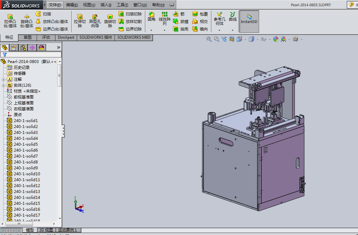Screen dimensions: 358x235
Task: Activate the Section View icon
Action: point(232,39)
